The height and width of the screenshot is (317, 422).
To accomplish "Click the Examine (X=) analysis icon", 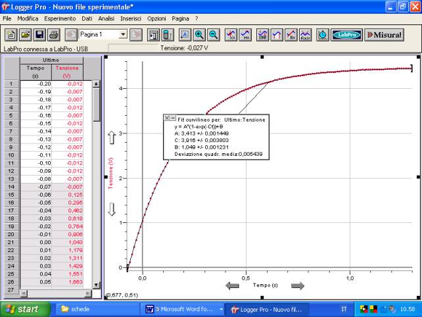I will tap(231, 35).
